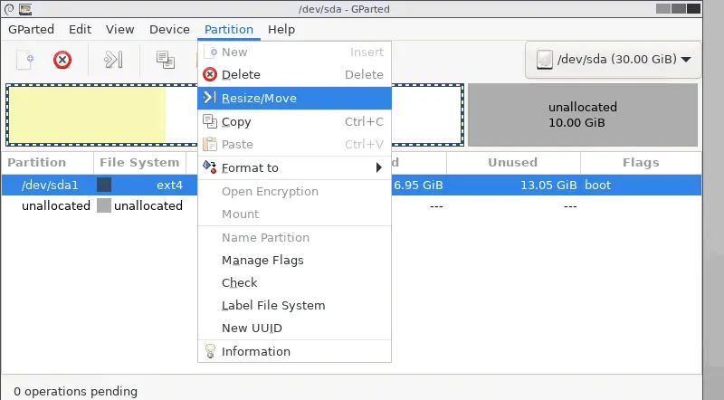This screenshot has height=400, width=724.
Task: Click the Unused column header
Action: point(513,163)
